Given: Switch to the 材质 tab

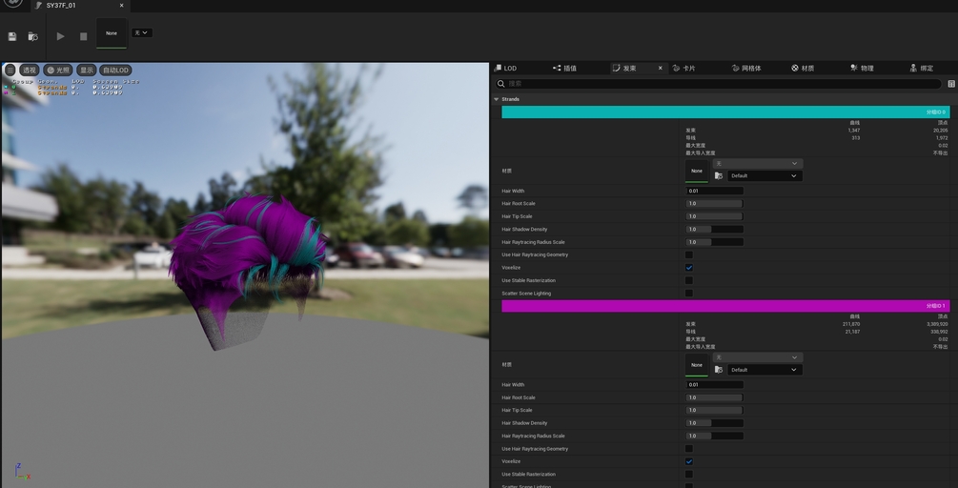Looking at the screenshot, I should [803, 69].
